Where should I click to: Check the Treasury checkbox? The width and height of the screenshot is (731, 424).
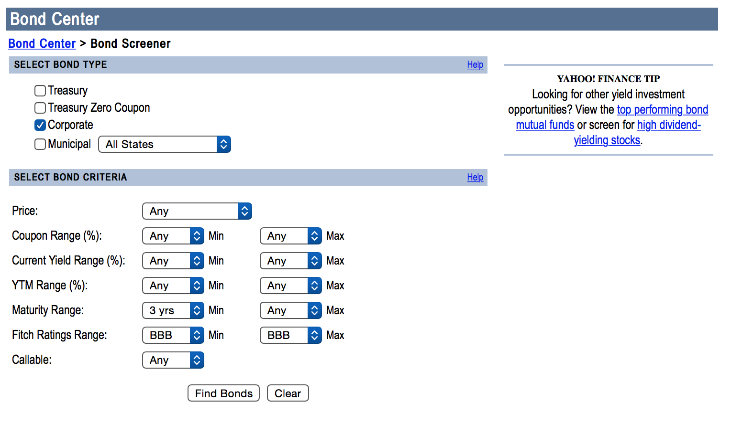(x=40, y=91)
